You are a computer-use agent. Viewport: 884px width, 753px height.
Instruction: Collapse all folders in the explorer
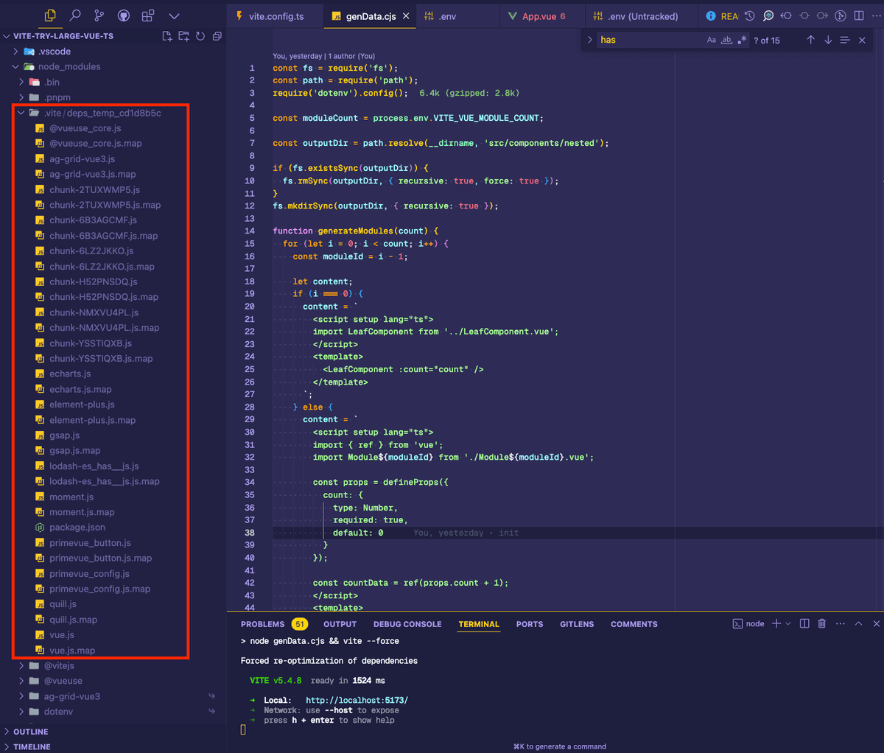pos(217,36)
